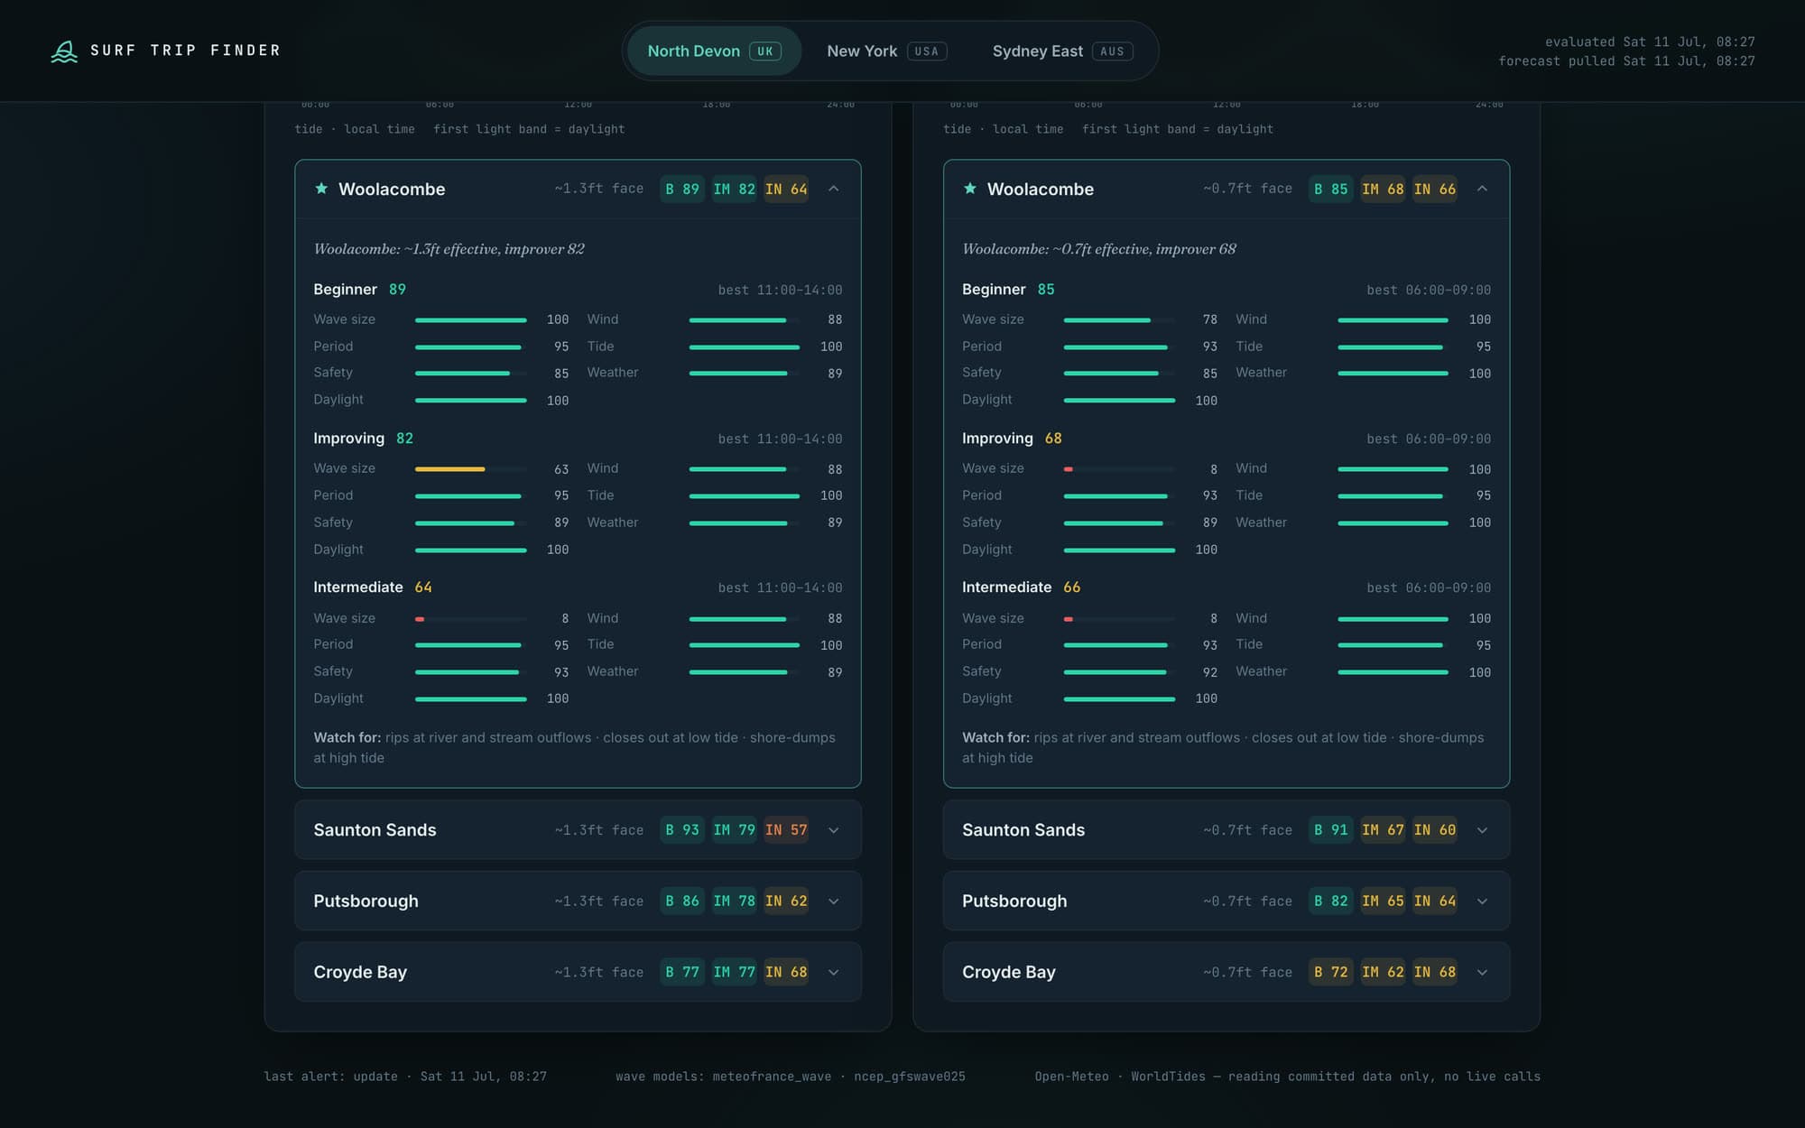The width and height of the screenshot is (1805, 1128).
Task: Click the star icon on left Woolacombe card
Action: click(321, 189)
